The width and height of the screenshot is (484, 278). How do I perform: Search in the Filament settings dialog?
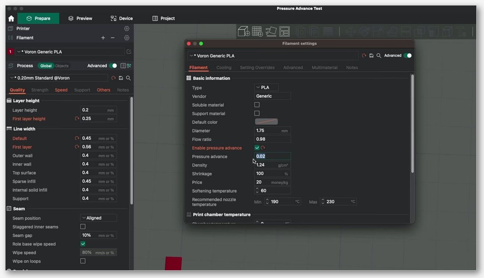point(379,56)
